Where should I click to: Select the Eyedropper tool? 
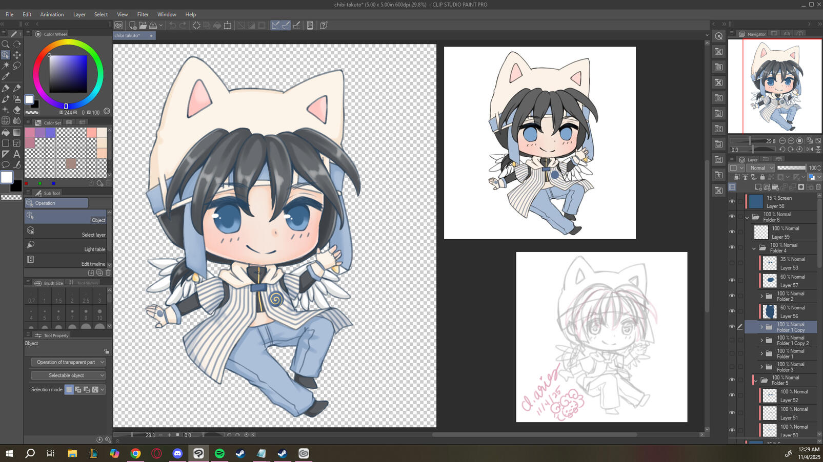tap(6, 77)
